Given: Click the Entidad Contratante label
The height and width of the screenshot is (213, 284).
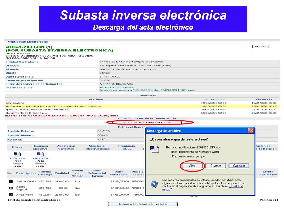Looking at the screenshot, I should (22, 62).
